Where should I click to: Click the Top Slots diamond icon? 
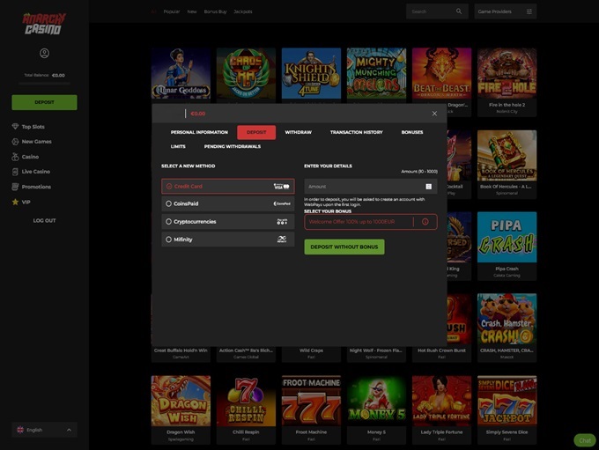[x=15, y=127]
